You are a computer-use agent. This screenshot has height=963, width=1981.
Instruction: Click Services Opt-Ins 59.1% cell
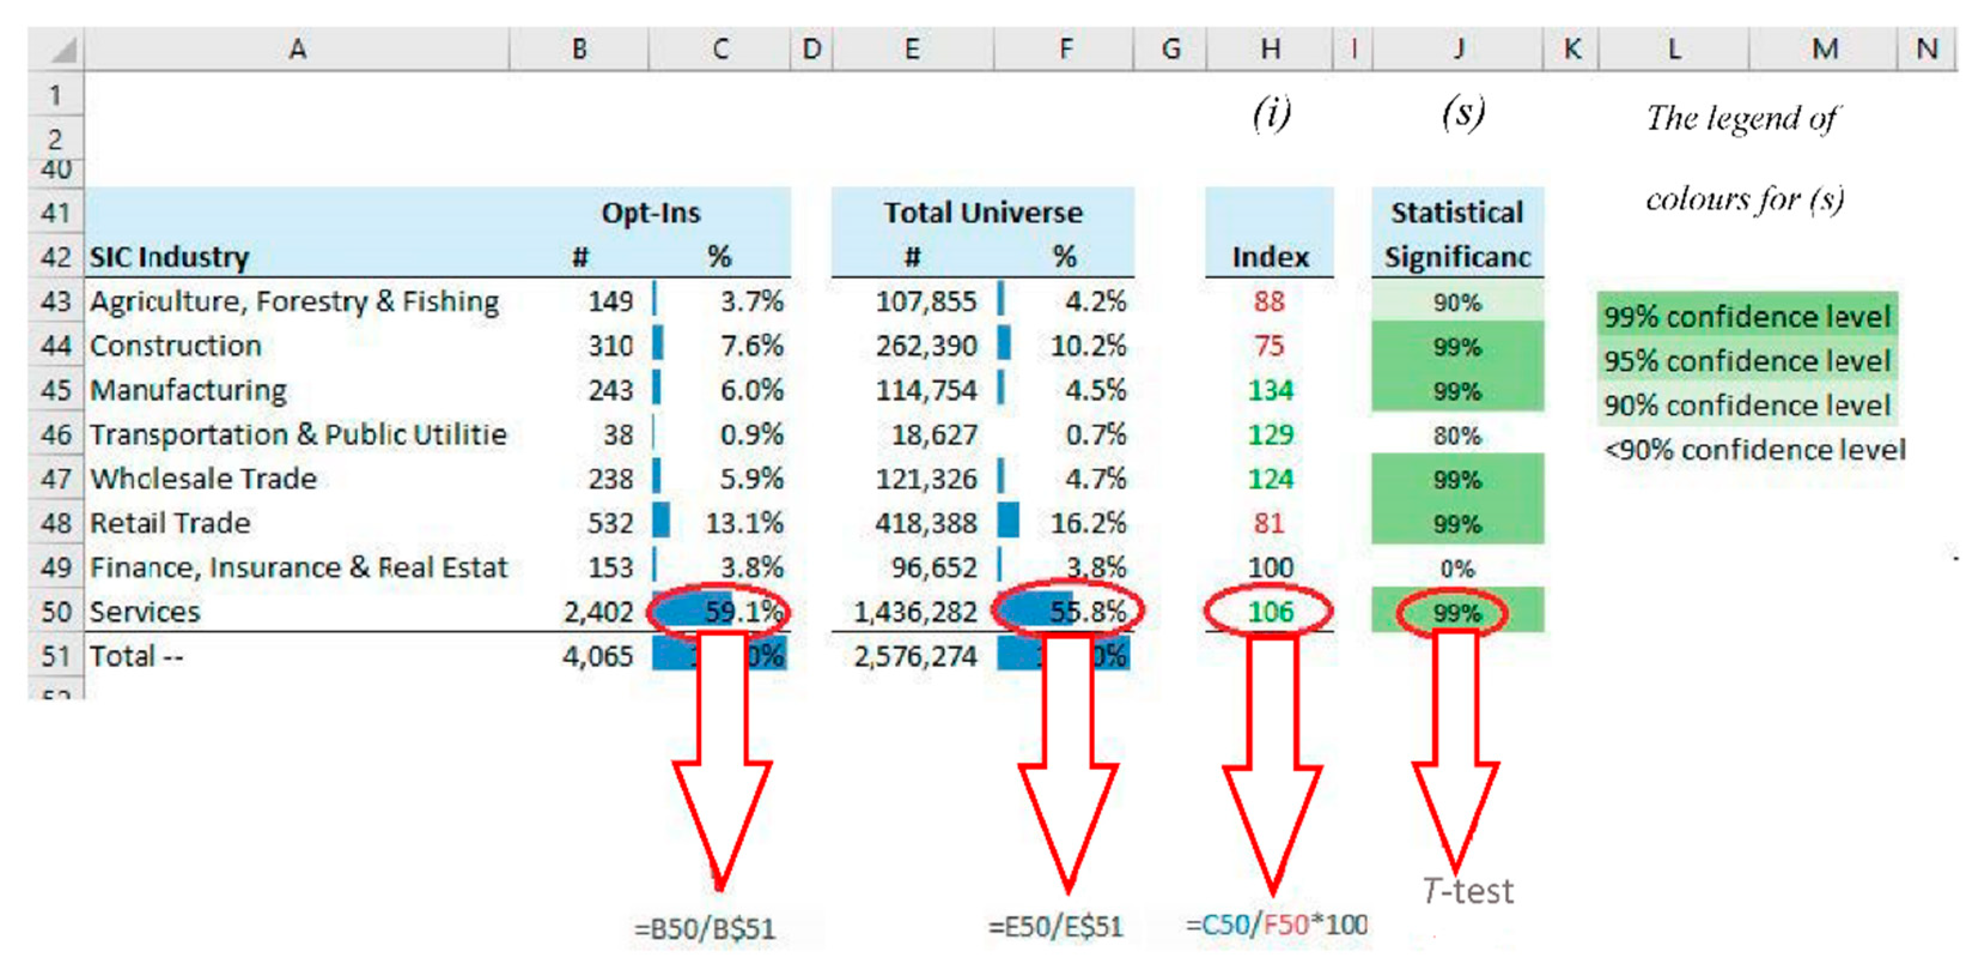(720, 612)
